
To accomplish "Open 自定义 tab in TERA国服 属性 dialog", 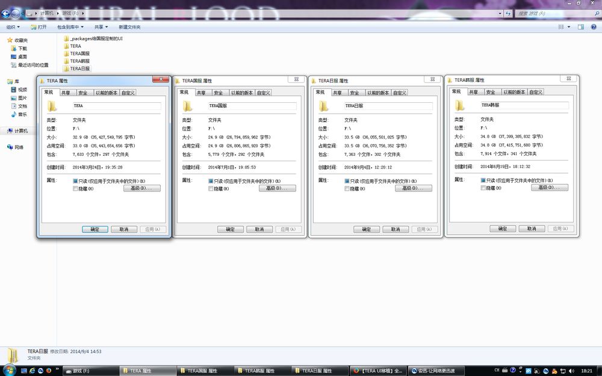I will point(264,93).
